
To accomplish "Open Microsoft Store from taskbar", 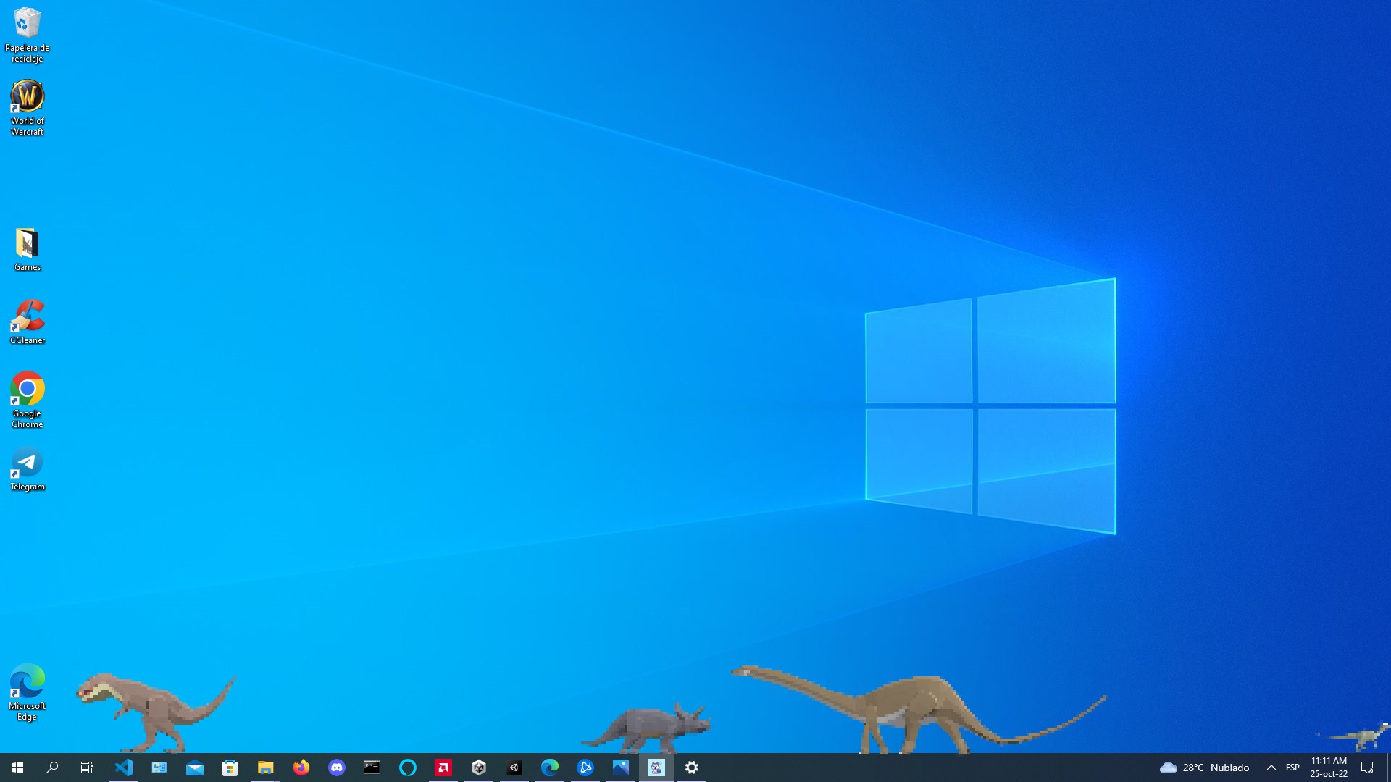I will tap(230, 768).
